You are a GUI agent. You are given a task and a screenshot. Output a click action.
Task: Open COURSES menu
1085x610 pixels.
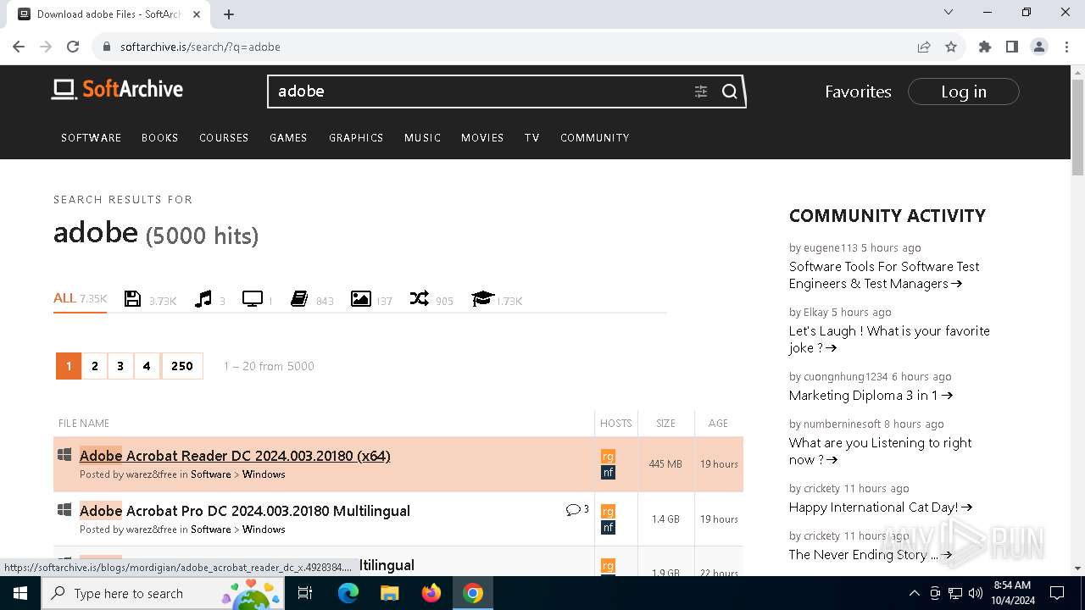[x=224, y=137]
